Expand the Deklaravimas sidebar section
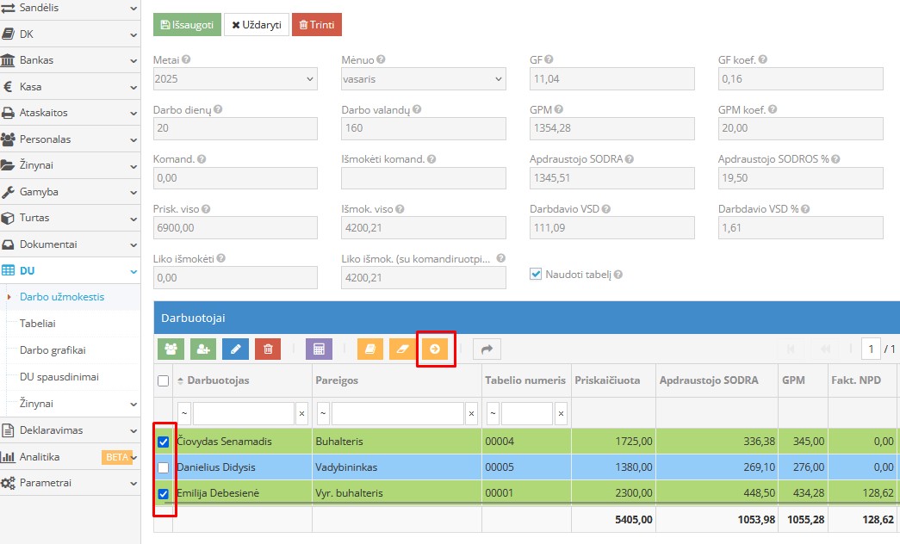Screen dimensions: 900x544 (x=70, y=430)
